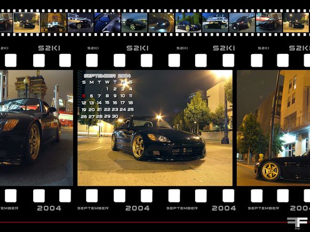Select the cream-bordered highlighted thumbnail in the top filmstrip
Image resolution: width=310 pixels, height=232 pixels.
pos(27,22)
